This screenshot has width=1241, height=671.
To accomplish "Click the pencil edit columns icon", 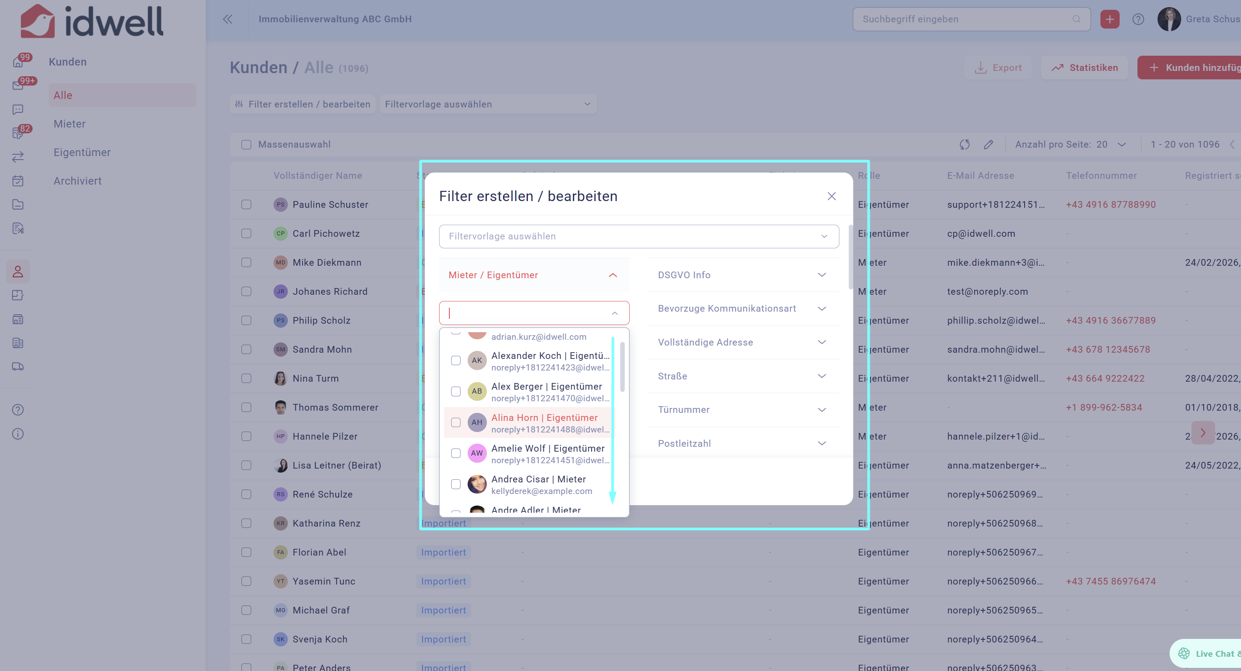I will (x=988, y=144).
